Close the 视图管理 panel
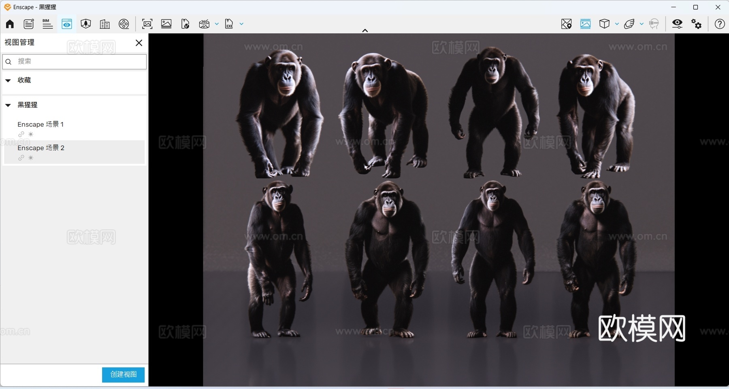 click(139, 43)
